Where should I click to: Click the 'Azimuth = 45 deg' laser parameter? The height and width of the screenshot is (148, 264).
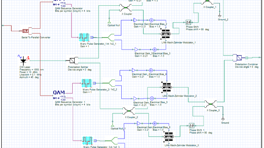pos(29,77)
